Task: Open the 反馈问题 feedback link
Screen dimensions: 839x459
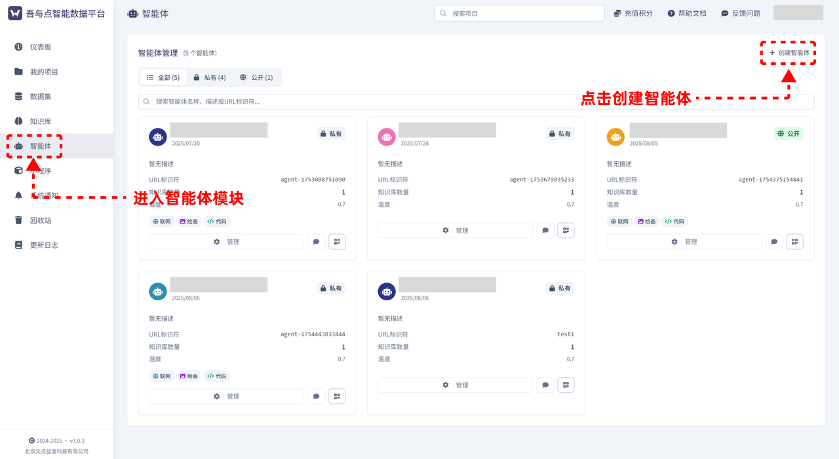Action: point(740,12)
